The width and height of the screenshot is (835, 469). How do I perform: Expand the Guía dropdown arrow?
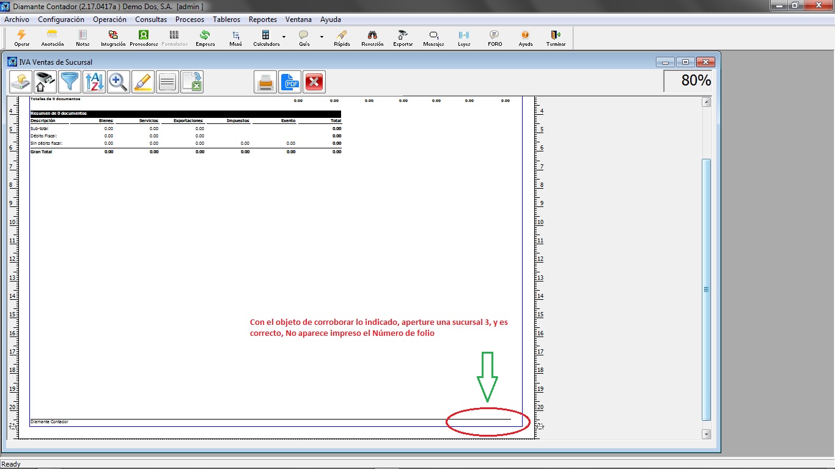click(x=322, y=37)
